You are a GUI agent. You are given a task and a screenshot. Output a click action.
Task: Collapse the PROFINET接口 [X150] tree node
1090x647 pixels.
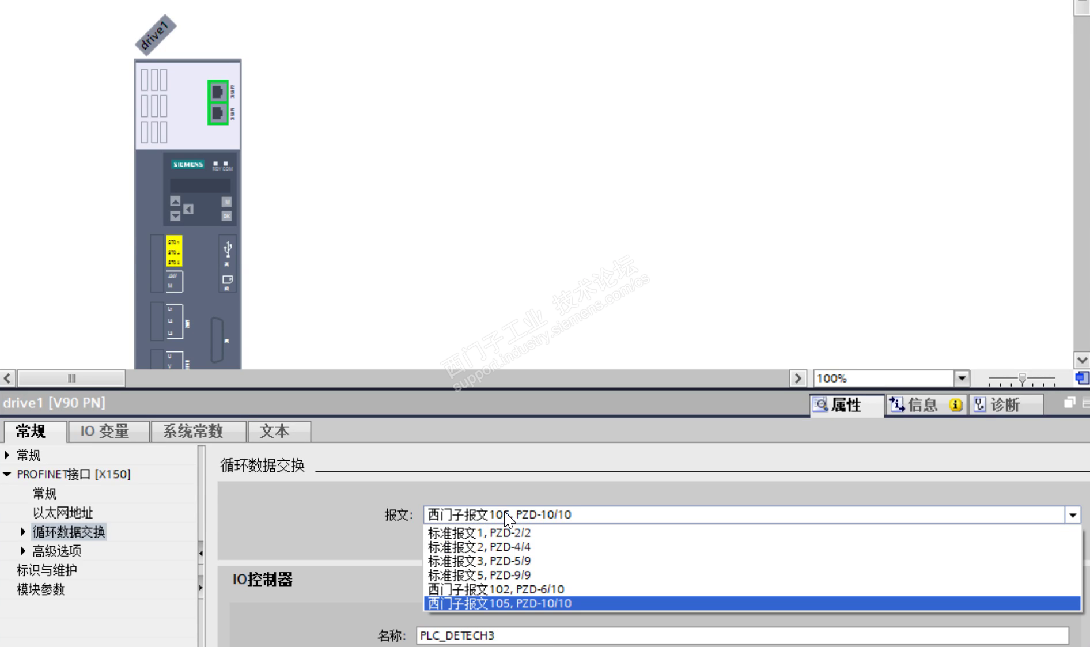click(x=7, y=474)
